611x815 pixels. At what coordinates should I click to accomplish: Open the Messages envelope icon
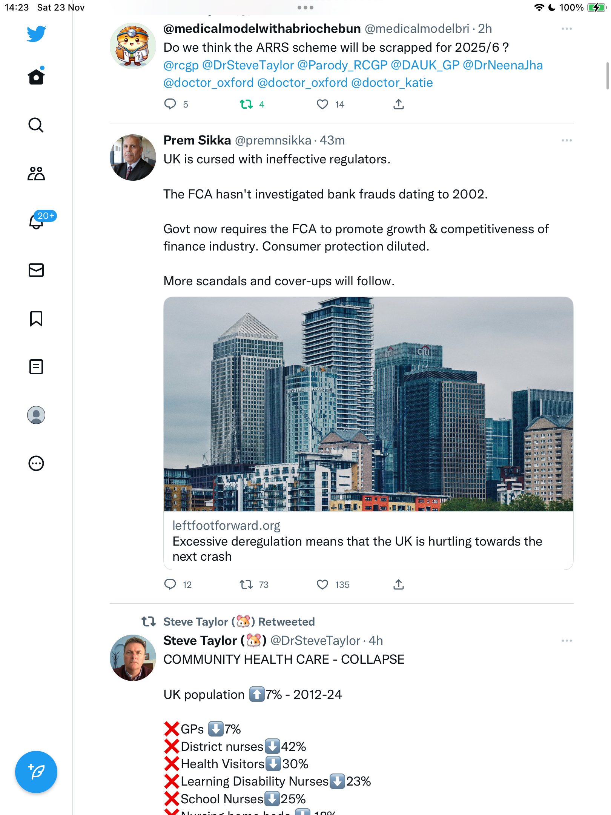(x=36, y=270)
